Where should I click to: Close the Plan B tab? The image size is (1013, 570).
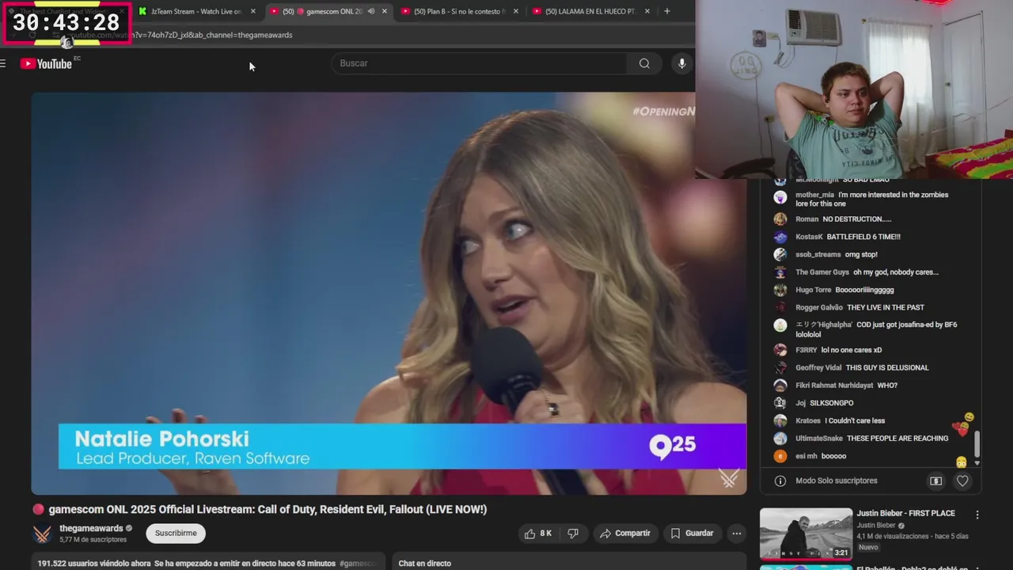(x=516, y=11)
